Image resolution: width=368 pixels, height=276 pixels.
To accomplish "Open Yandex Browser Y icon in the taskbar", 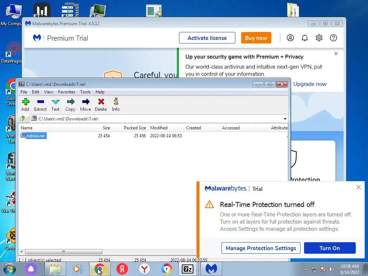I will click(x=144, y=269).
